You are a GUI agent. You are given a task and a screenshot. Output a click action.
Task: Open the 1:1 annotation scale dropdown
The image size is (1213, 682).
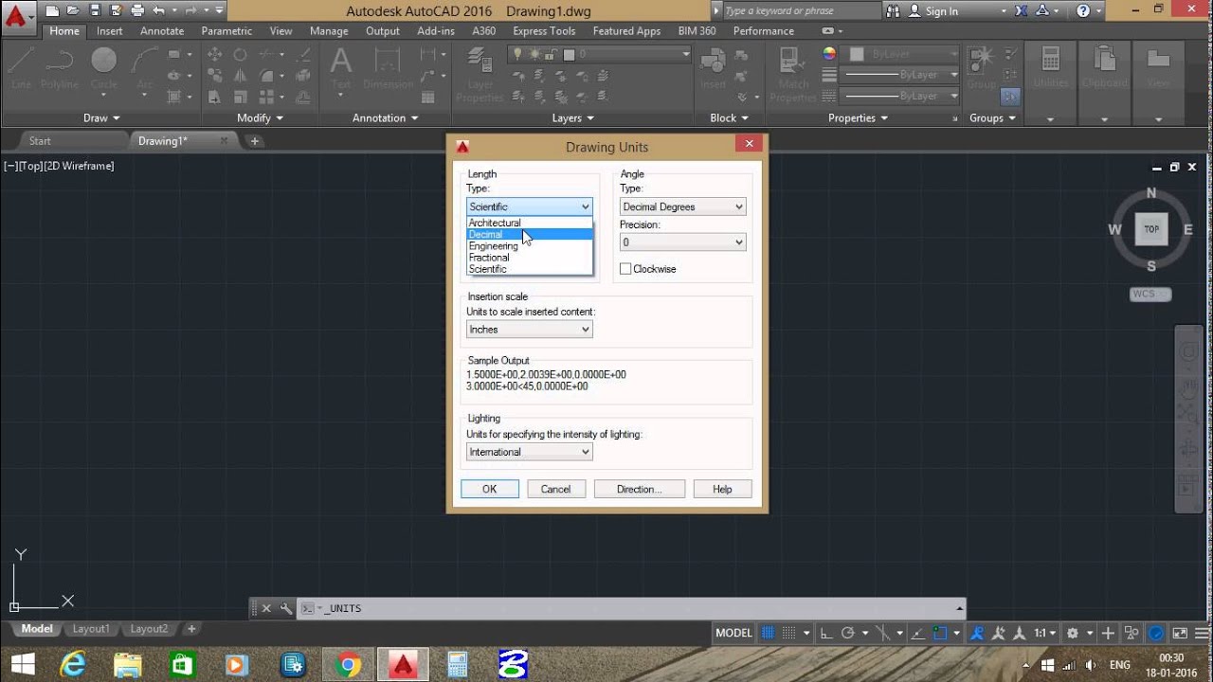coord(1045,633)
